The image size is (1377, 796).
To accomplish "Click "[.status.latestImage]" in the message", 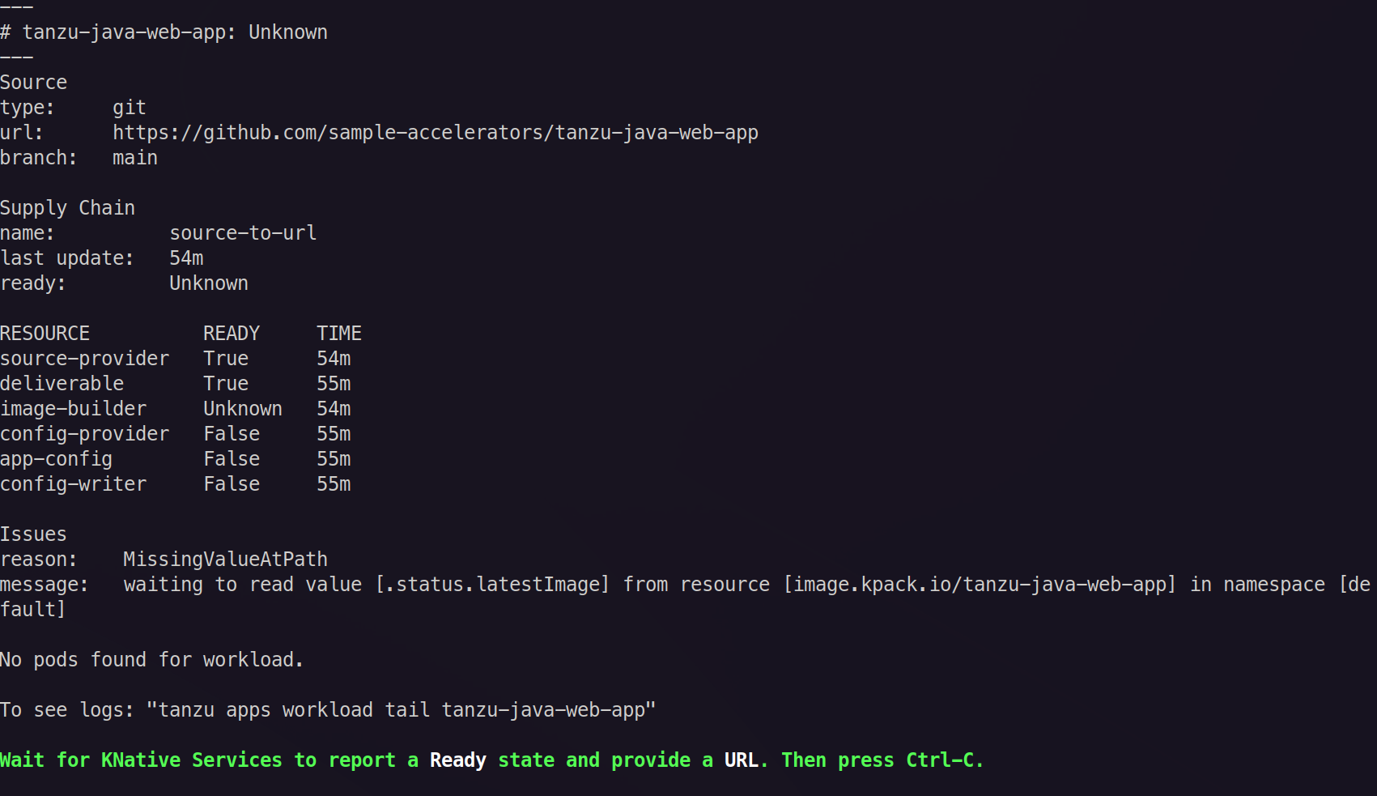I will [492, 585].
